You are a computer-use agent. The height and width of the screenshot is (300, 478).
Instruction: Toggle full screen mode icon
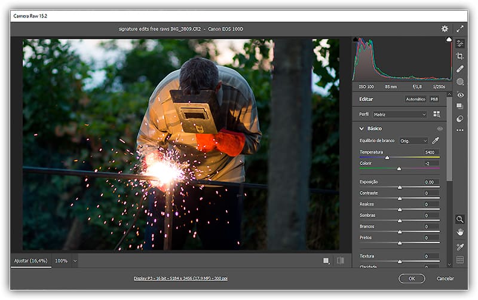click(459, 29)
